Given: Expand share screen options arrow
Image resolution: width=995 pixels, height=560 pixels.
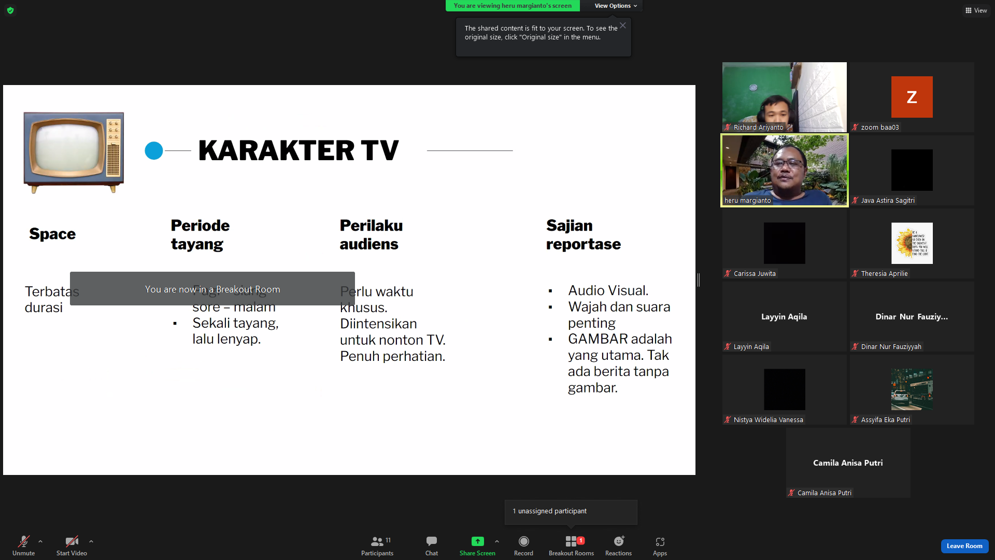Looking at the screenshot, I should 497,541.
